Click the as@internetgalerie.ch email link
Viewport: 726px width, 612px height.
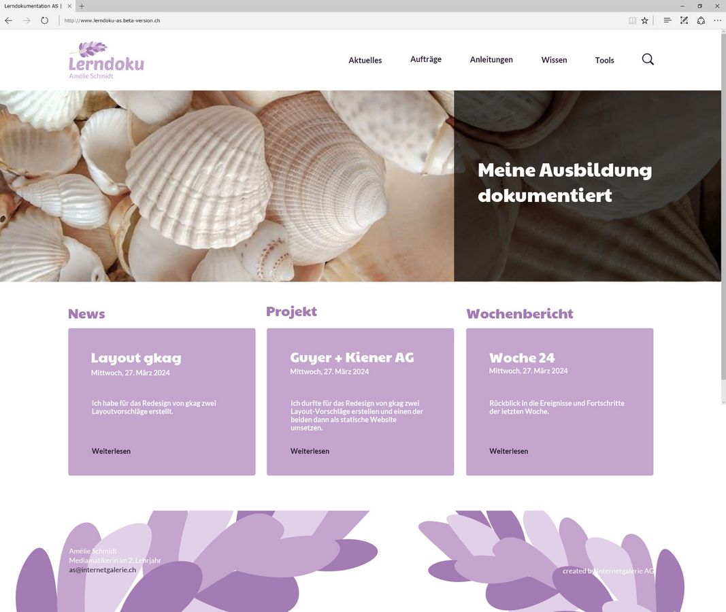[x=102, y=570]
